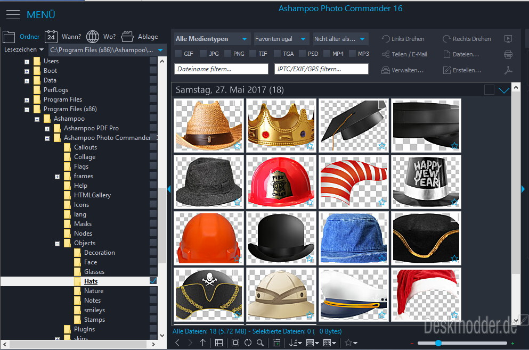Toggle favorite star on the graduation cap thumbnail
The height and width of the screenshot is (350, 529).
[382, 146]
